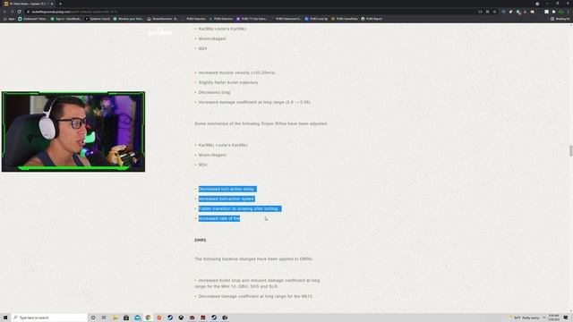
Task: Click 'Increased bullet drop and reduced damage coefficient' text
Action: click(x=257, y=284)
